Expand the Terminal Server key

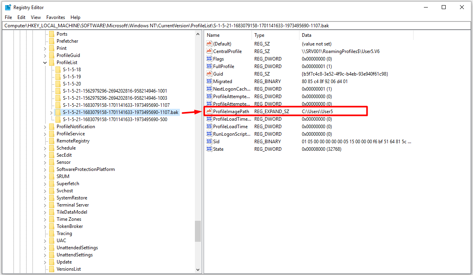click(45, 205)
